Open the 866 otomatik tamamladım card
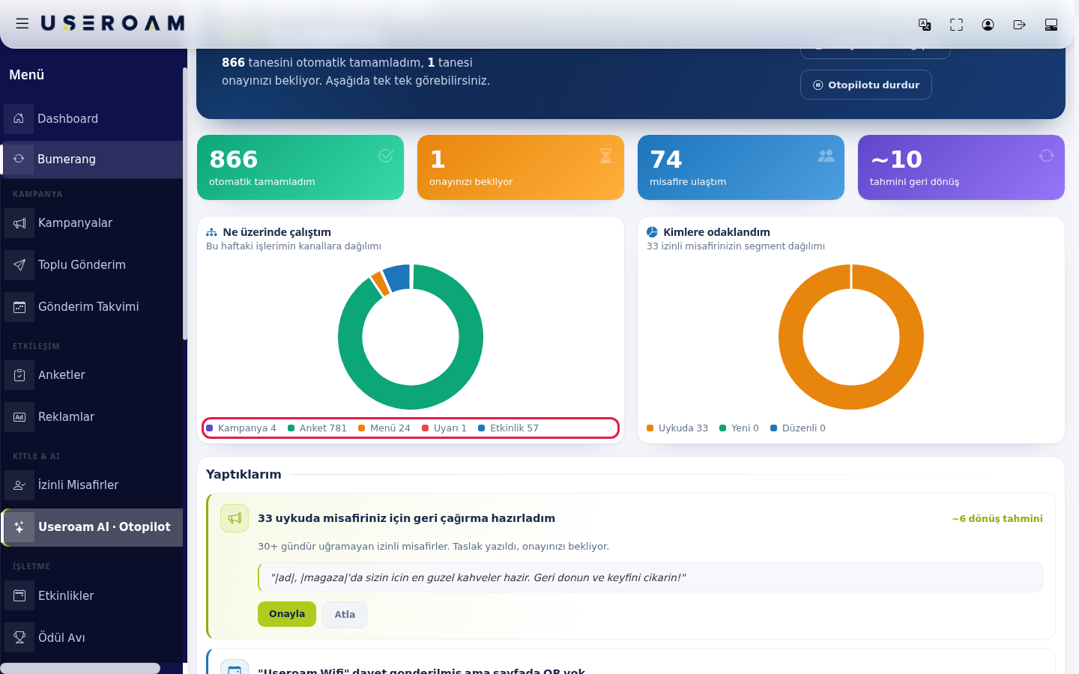 coord(300,168)
